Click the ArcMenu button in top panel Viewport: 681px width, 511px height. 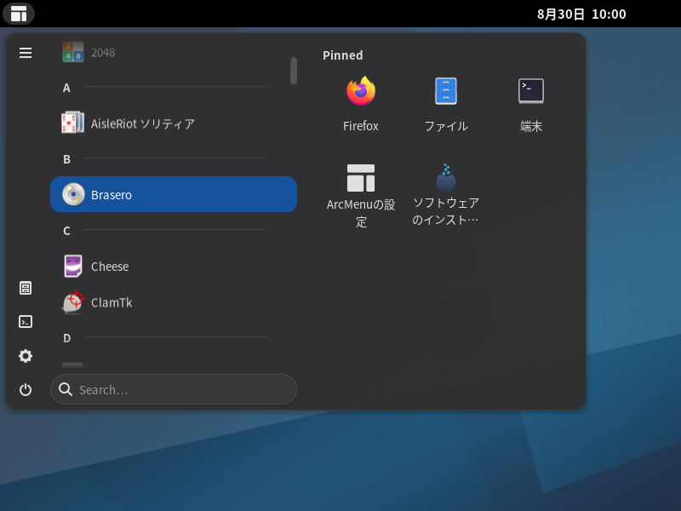point(19,14)
